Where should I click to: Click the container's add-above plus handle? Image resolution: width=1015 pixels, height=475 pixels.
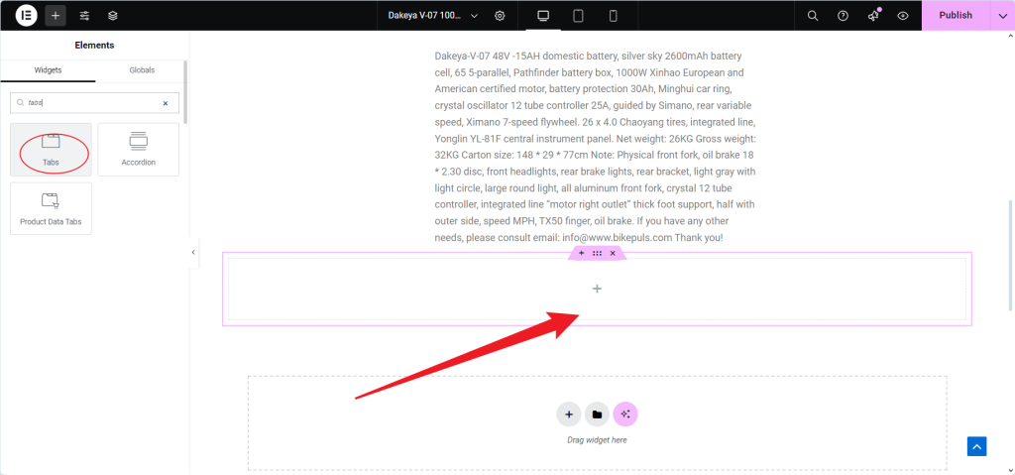click(581, 254)
